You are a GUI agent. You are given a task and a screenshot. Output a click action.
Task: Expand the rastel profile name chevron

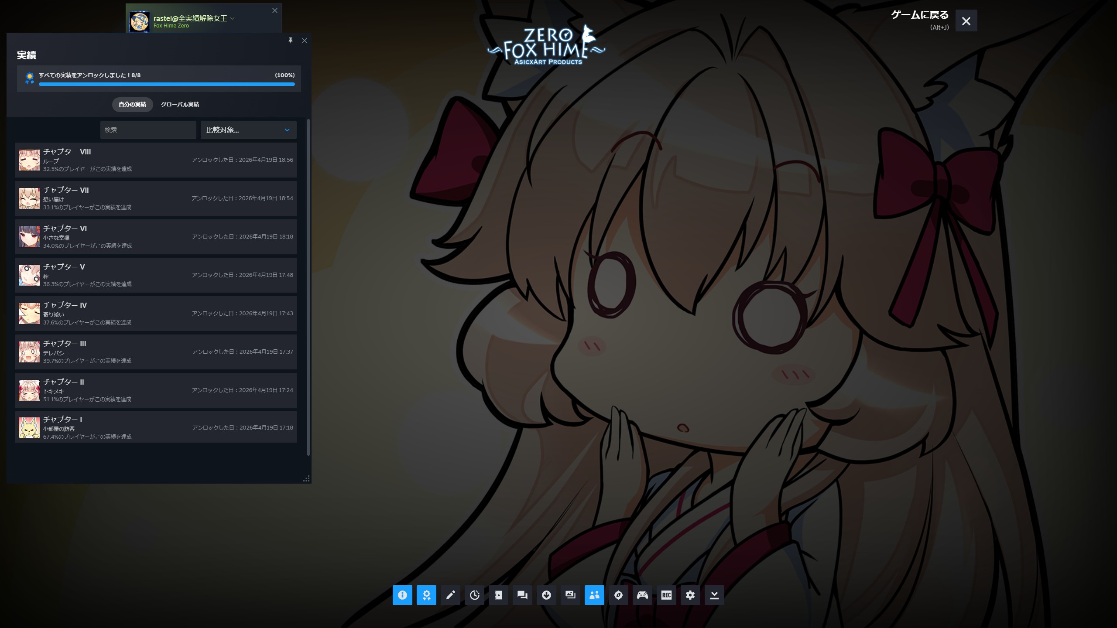233,18
